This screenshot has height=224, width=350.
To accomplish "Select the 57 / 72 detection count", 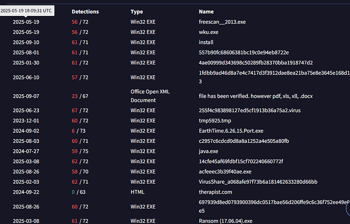I will [80, 77].
